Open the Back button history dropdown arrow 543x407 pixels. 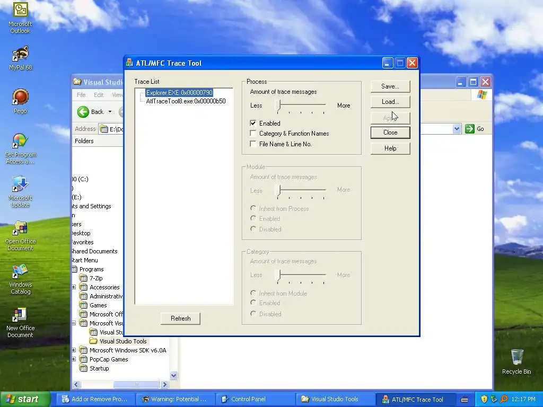coord(110,112)
